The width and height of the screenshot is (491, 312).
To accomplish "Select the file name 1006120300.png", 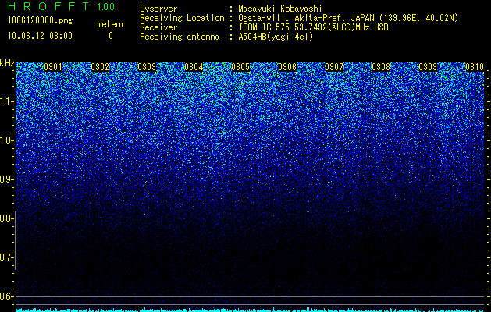I will tap(40, 20).
